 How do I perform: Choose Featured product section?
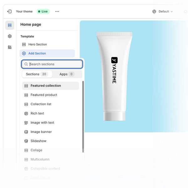(44, 95)
